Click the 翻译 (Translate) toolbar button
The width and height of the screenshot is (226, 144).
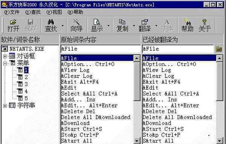coord(145,25)
